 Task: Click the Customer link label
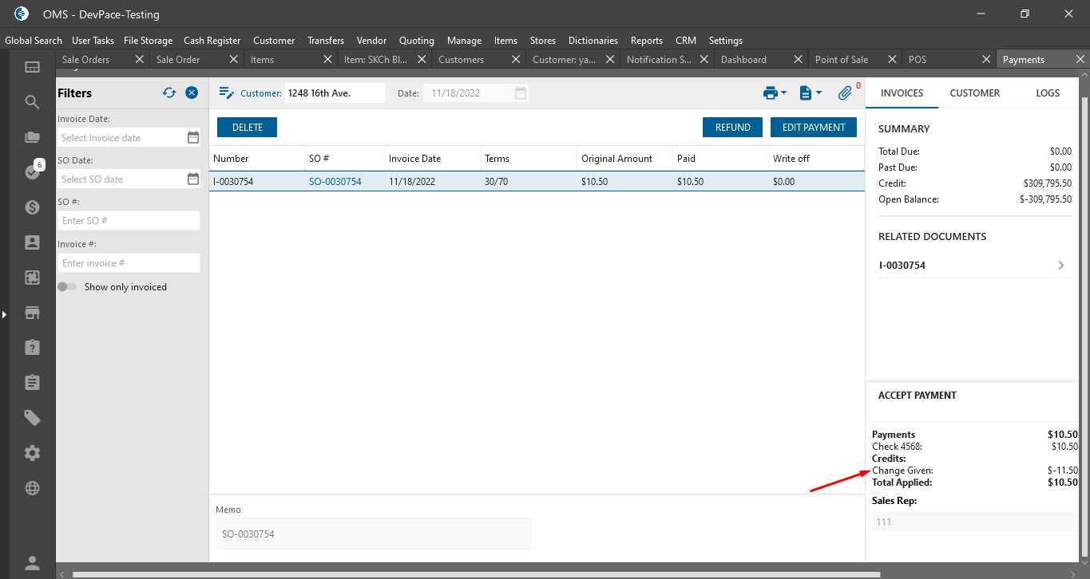click(261, 93)
